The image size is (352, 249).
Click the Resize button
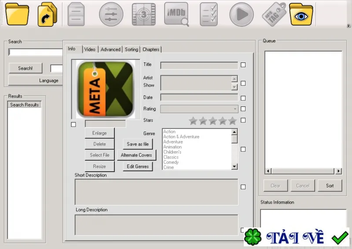tap(99, 166)
